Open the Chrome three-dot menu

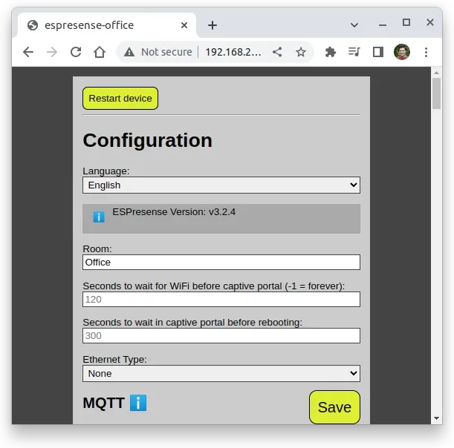click(426, 53)
